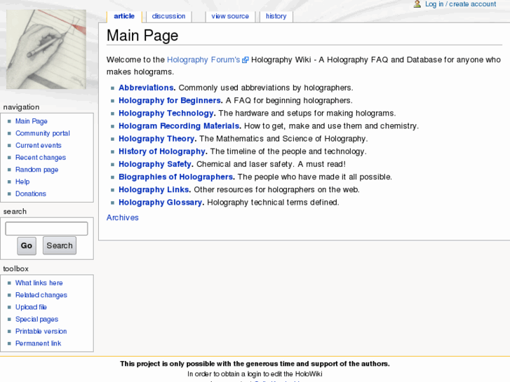Viewport: 510px width, 382px height.
Task: Click the user icon beside Log in
Action: (417, 4)
